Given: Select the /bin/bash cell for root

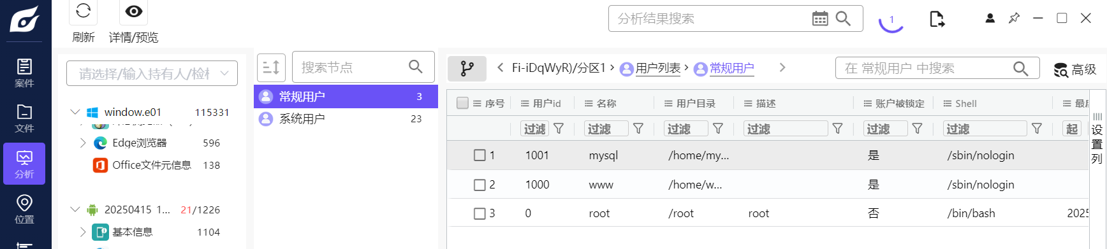Looking at the screenshot, I should 971,213.
